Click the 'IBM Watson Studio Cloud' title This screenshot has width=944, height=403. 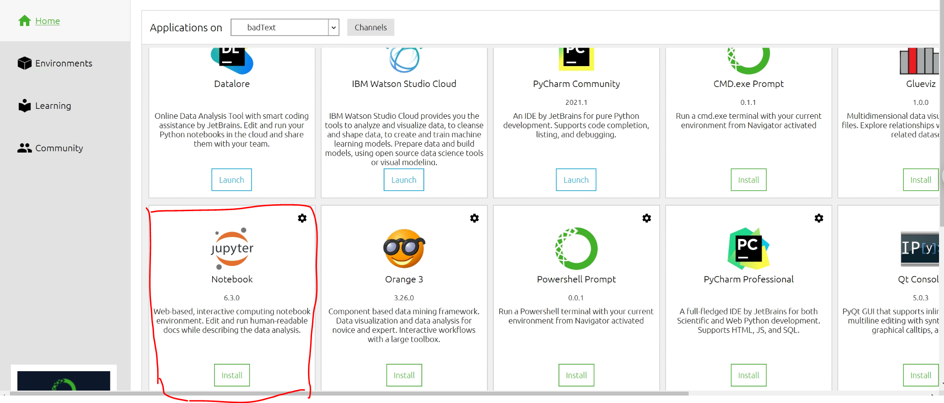404,84
